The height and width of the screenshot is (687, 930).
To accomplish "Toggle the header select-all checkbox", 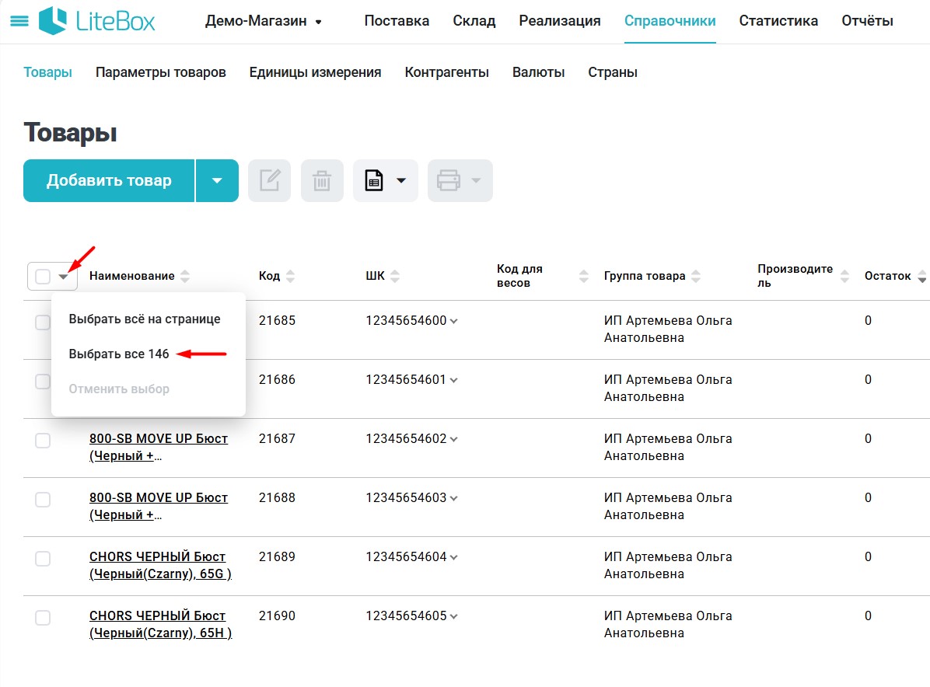I will 43,276.
